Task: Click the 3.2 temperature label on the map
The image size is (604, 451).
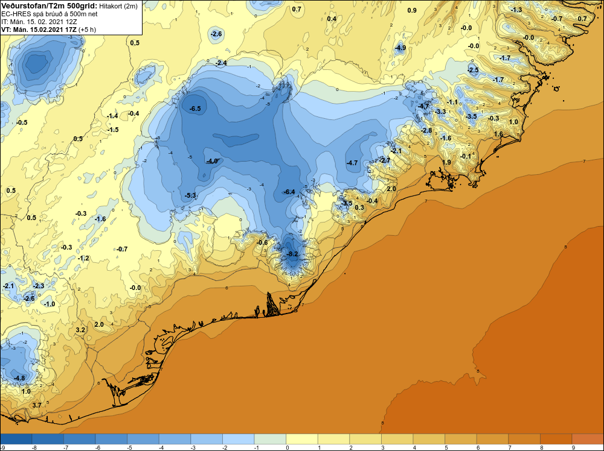Action: tap(80, 330)
